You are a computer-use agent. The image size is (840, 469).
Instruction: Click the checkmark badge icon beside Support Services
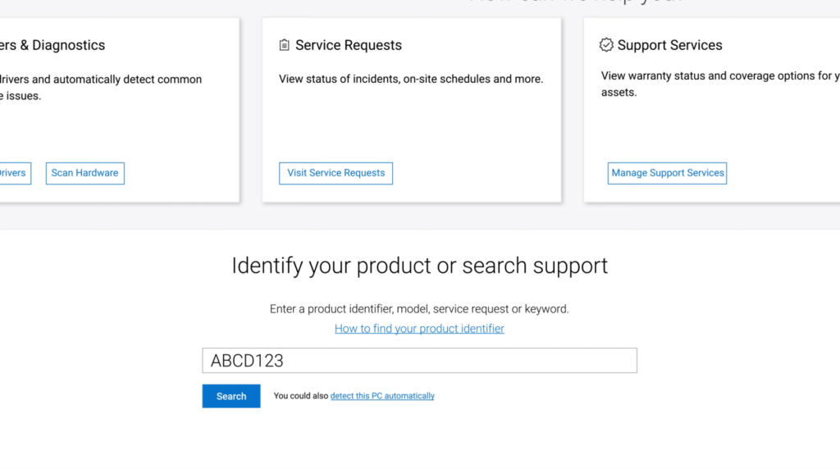(x=606, y=45)
